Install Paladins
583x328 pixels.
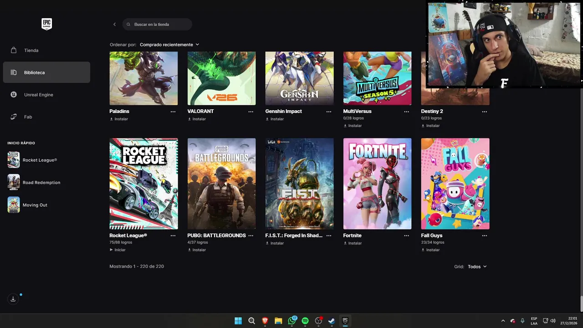(x=119, y=119)
